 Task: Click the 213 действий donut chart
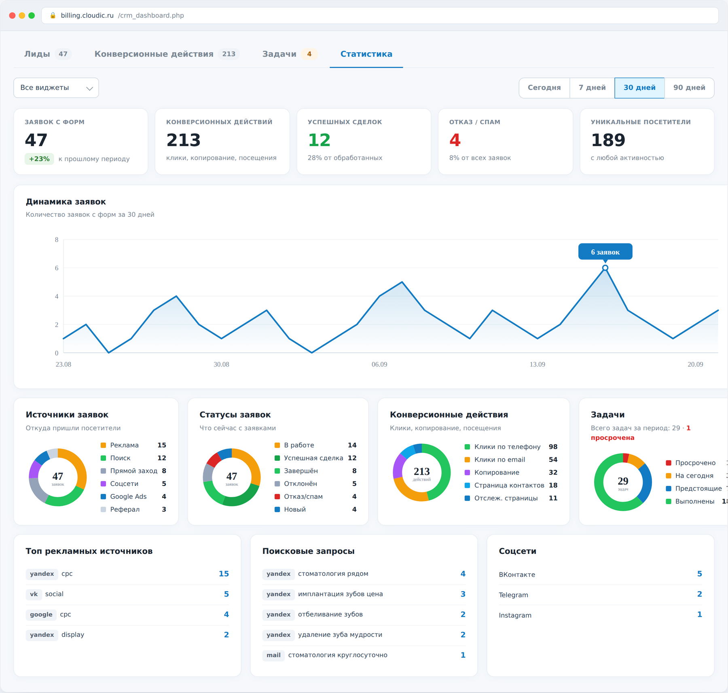[422, 473]
